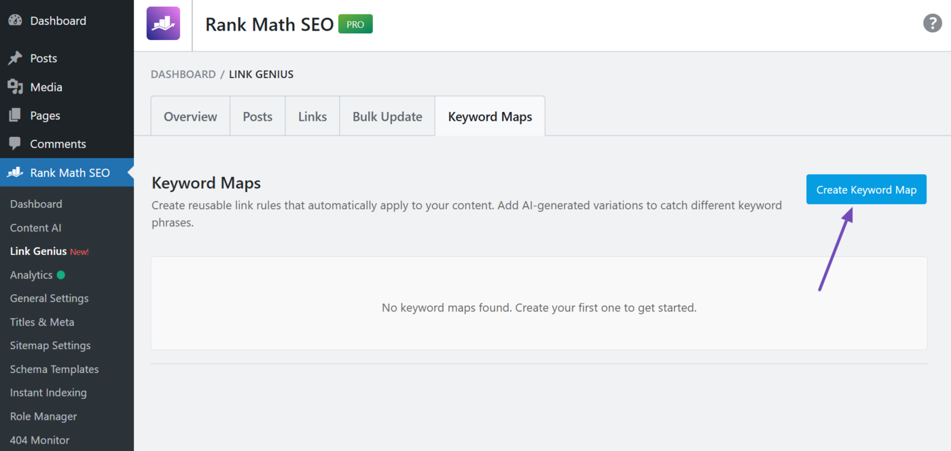Open Sitemap Settings submenu link

[x=50, y=345]
